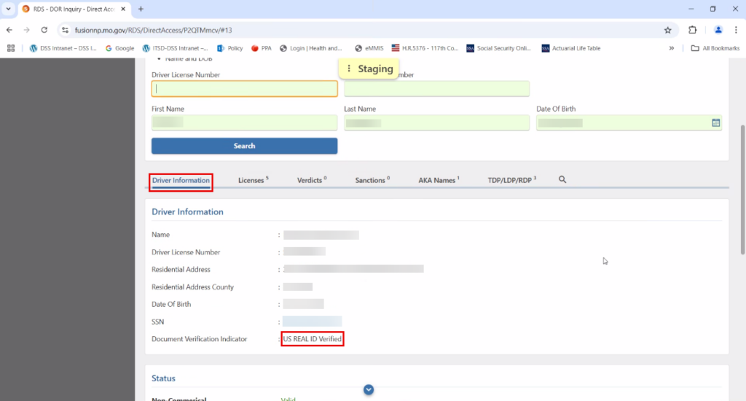Open the Chrome three-dot menu
Viewport: 746px width, 401px height.
pos(736,30)
